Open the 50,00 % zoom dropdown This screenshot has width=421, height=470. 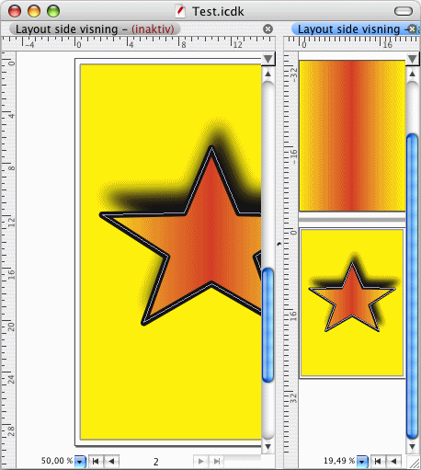tap(80, 461)
